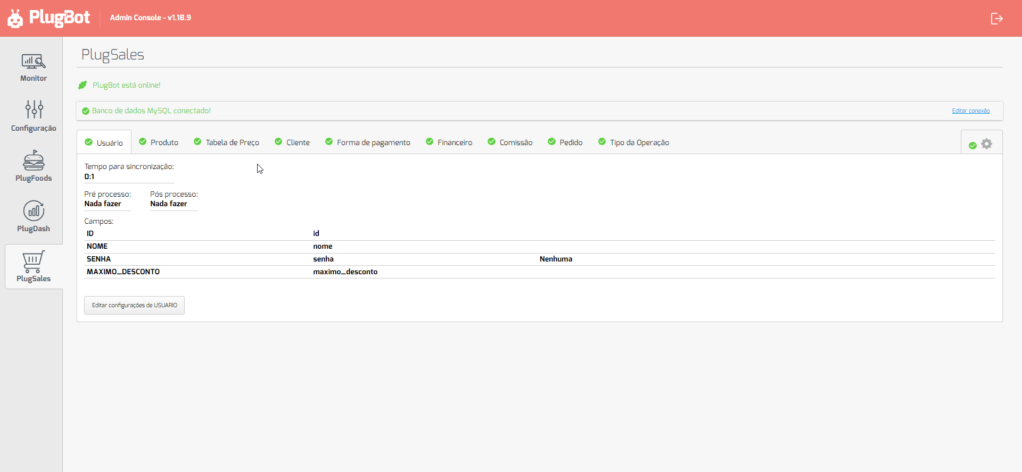Click the 'Campos:' label
This screenshot has height=472, width=1022.
(x=99, y=221)
